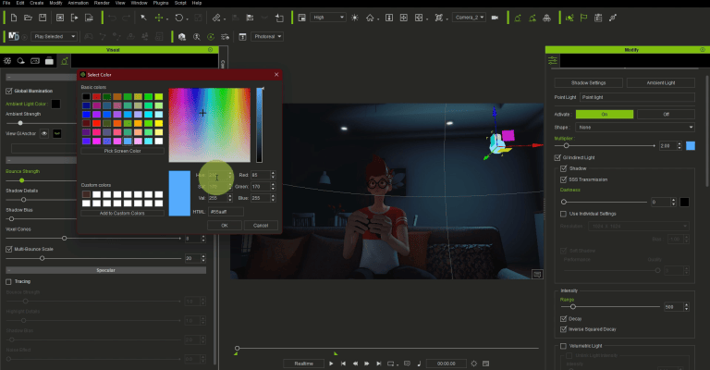Click the Ambient Light button
The height and width of the screenshot is (370, 710).
661,83
